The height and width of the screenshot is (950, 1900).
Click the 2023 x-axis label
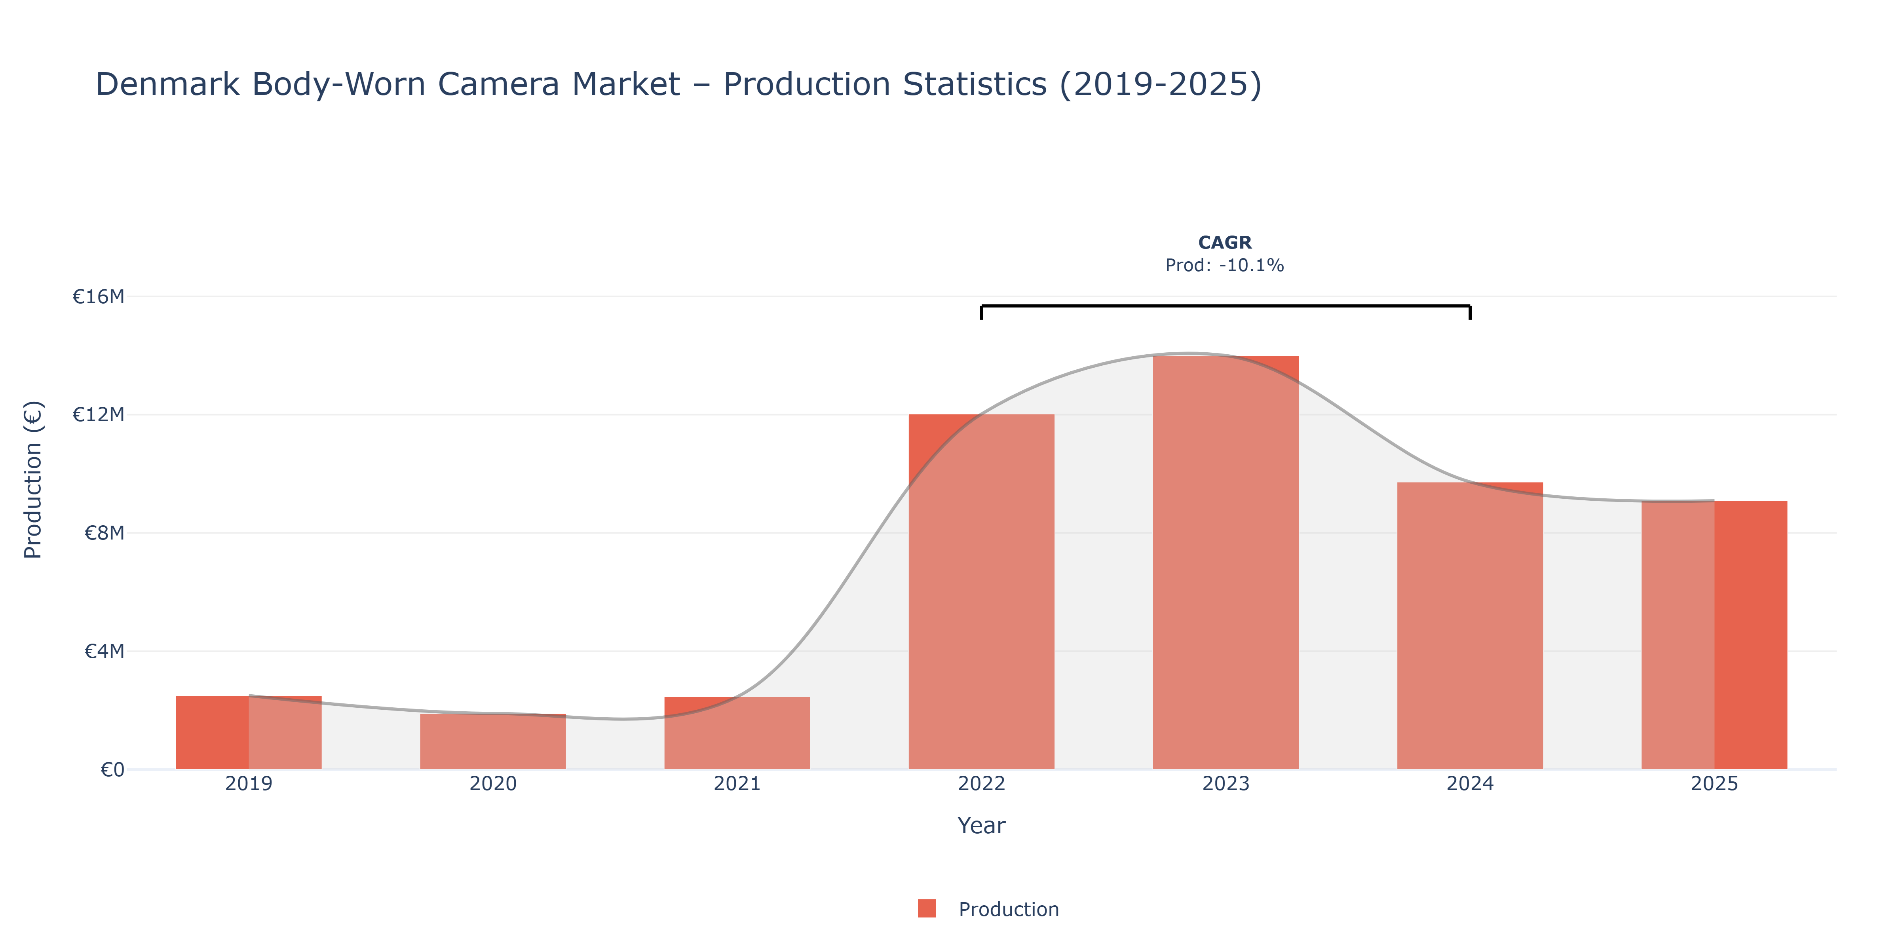point(1225,783)
